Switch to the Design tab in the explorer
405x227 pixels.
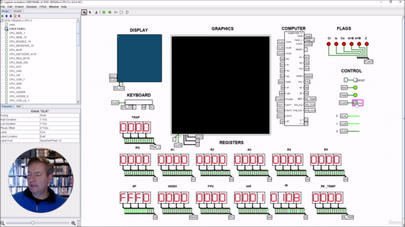(x=6, y=11)
